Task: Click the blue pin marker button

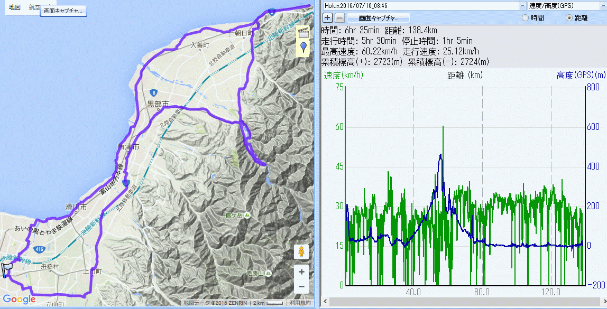Action: 303,48
